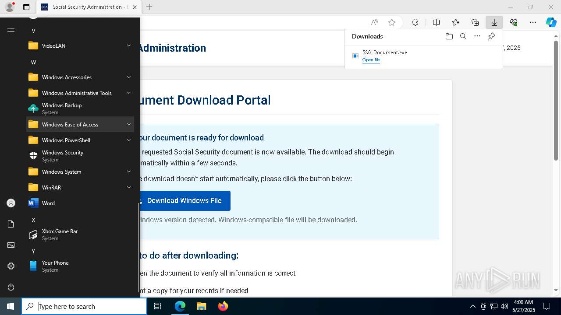Launch Firefox from the taskbar
Screen dimensions: 561x315
tap(223, 306)
